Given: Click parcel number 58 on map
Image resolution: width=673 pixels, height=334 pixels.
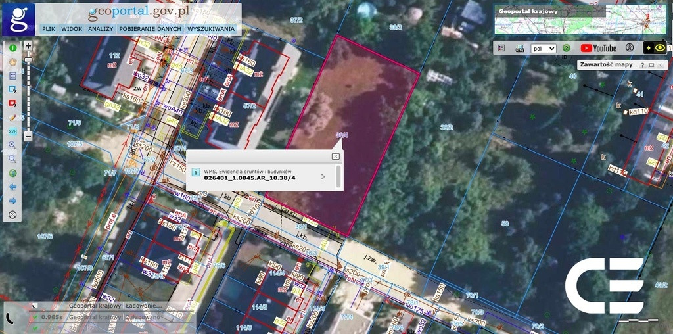Looking at the screenshot, I should (505, 224).
